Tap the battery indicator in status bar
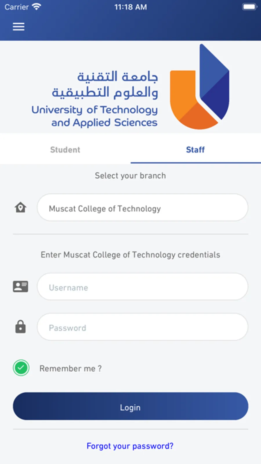Screen dimensions: 261x464 tap(249, 7)
